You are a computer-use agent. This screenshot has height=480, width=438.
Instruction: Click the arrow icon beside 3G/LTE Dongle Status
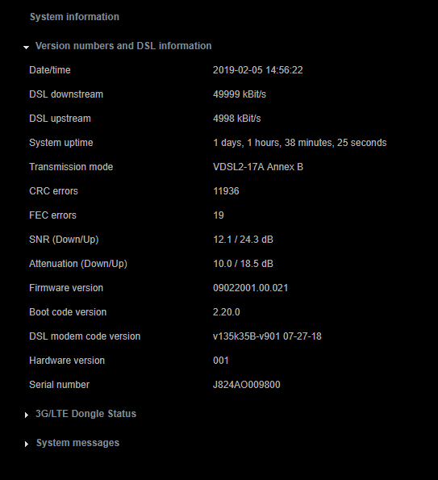click(27, 415)
